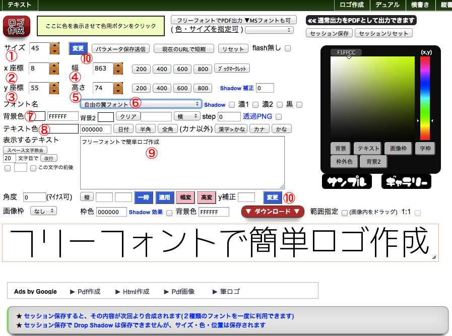Image resolution: width=452 pixels, height=336 pixels.
Task: Click セッションリセット button
Action: 383,33
